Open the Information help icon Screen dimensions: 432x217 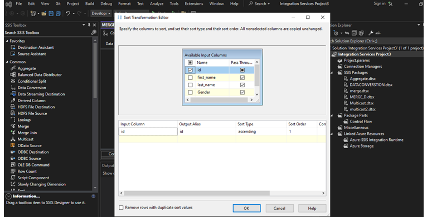point(94,196)
